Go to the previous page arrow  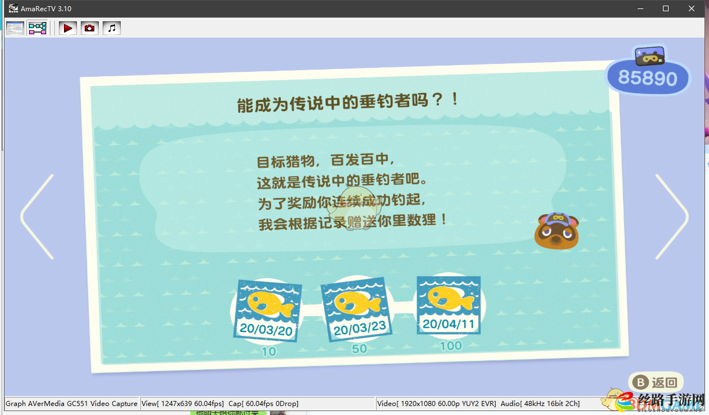[38, 216]
